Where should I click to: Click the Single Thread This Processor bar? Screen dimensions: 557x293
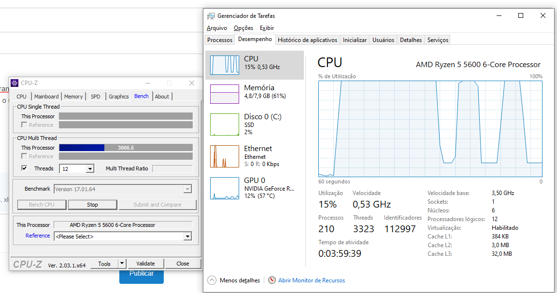tap(126, 116)
